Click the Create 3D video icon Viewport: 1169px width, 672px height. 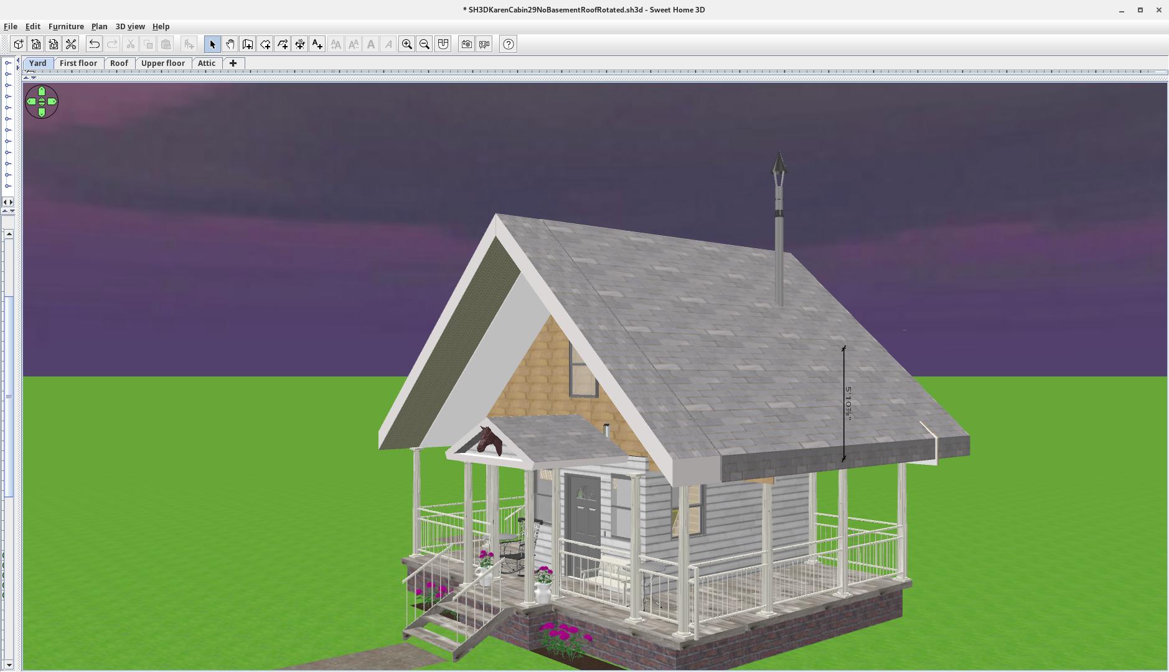point(484,44)
